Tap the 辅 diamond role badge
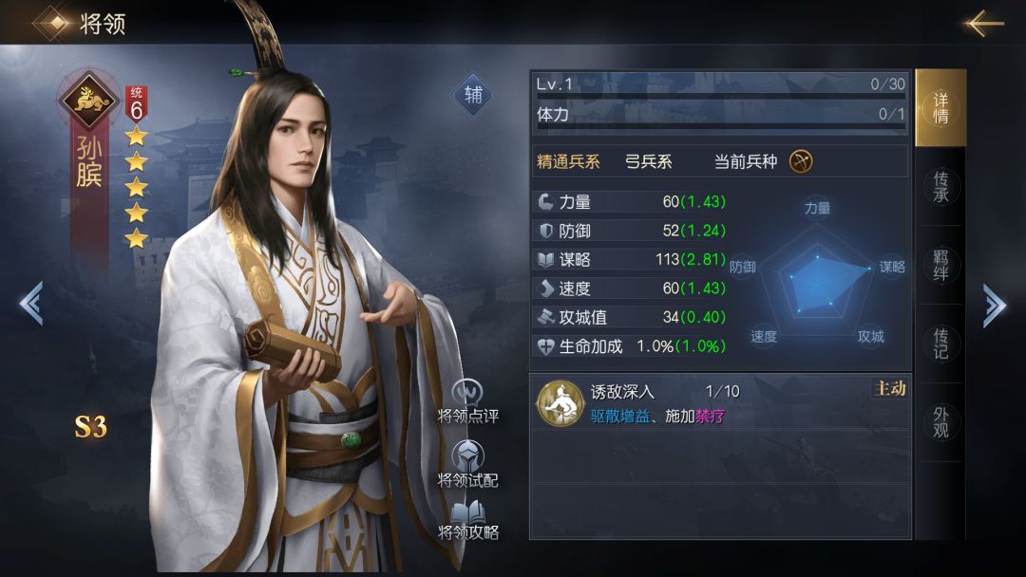This screenshot has height=577, width=1026. [x=473, y=95]
